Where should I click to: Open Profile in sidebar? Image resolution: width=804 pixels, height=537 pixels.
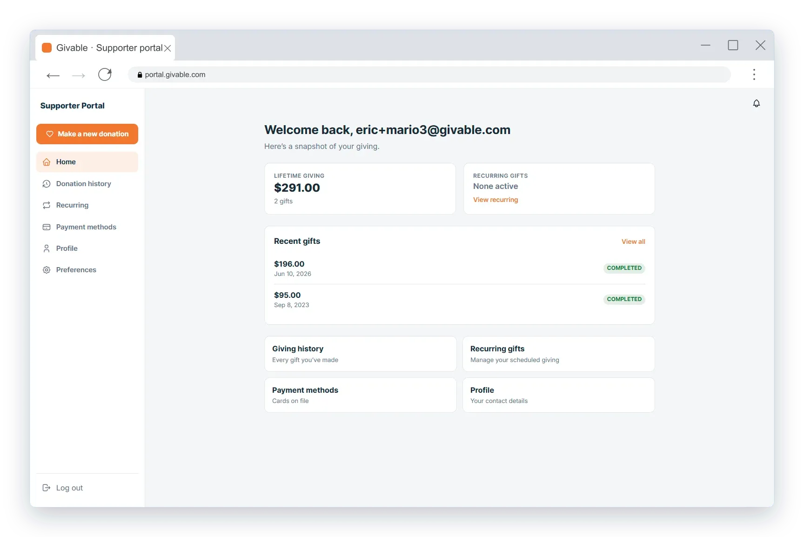click(x=87, y=248)
